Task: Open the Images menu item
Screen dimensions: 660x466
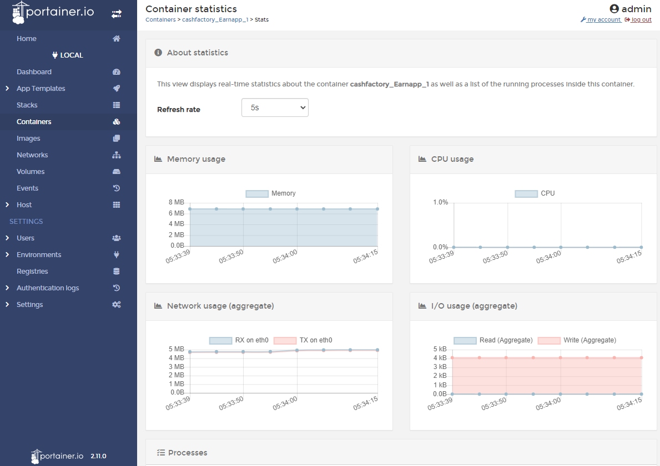Action: (29, 138)
